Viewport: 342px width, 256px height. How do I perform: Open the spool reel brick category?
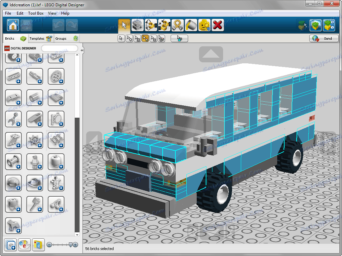click(x=13, y=162)
